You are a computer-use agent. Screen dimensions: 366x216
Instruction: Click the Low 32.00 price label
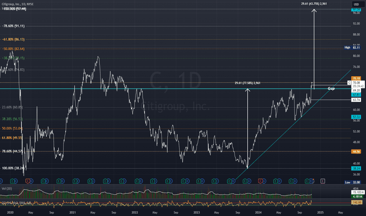352,182
